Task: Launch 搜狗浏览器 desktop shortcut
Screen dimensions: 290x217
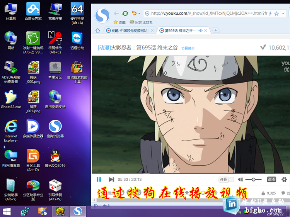Action: [55, 129]
